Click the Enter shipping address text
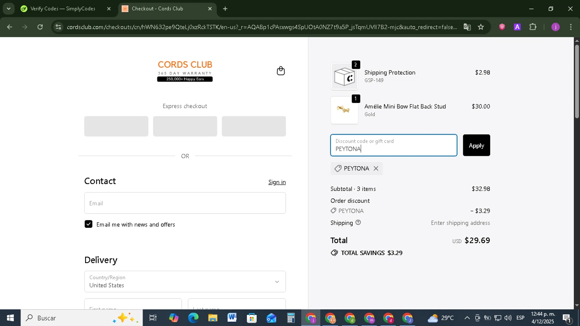 461,223
